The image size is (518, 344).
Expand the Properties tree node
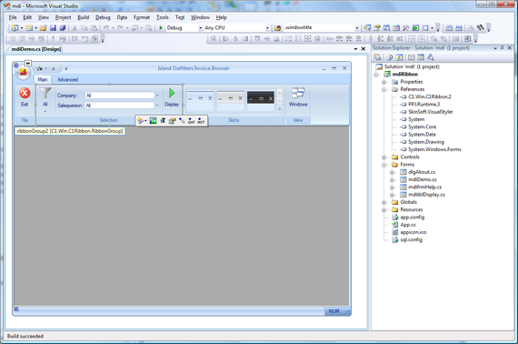384,82
